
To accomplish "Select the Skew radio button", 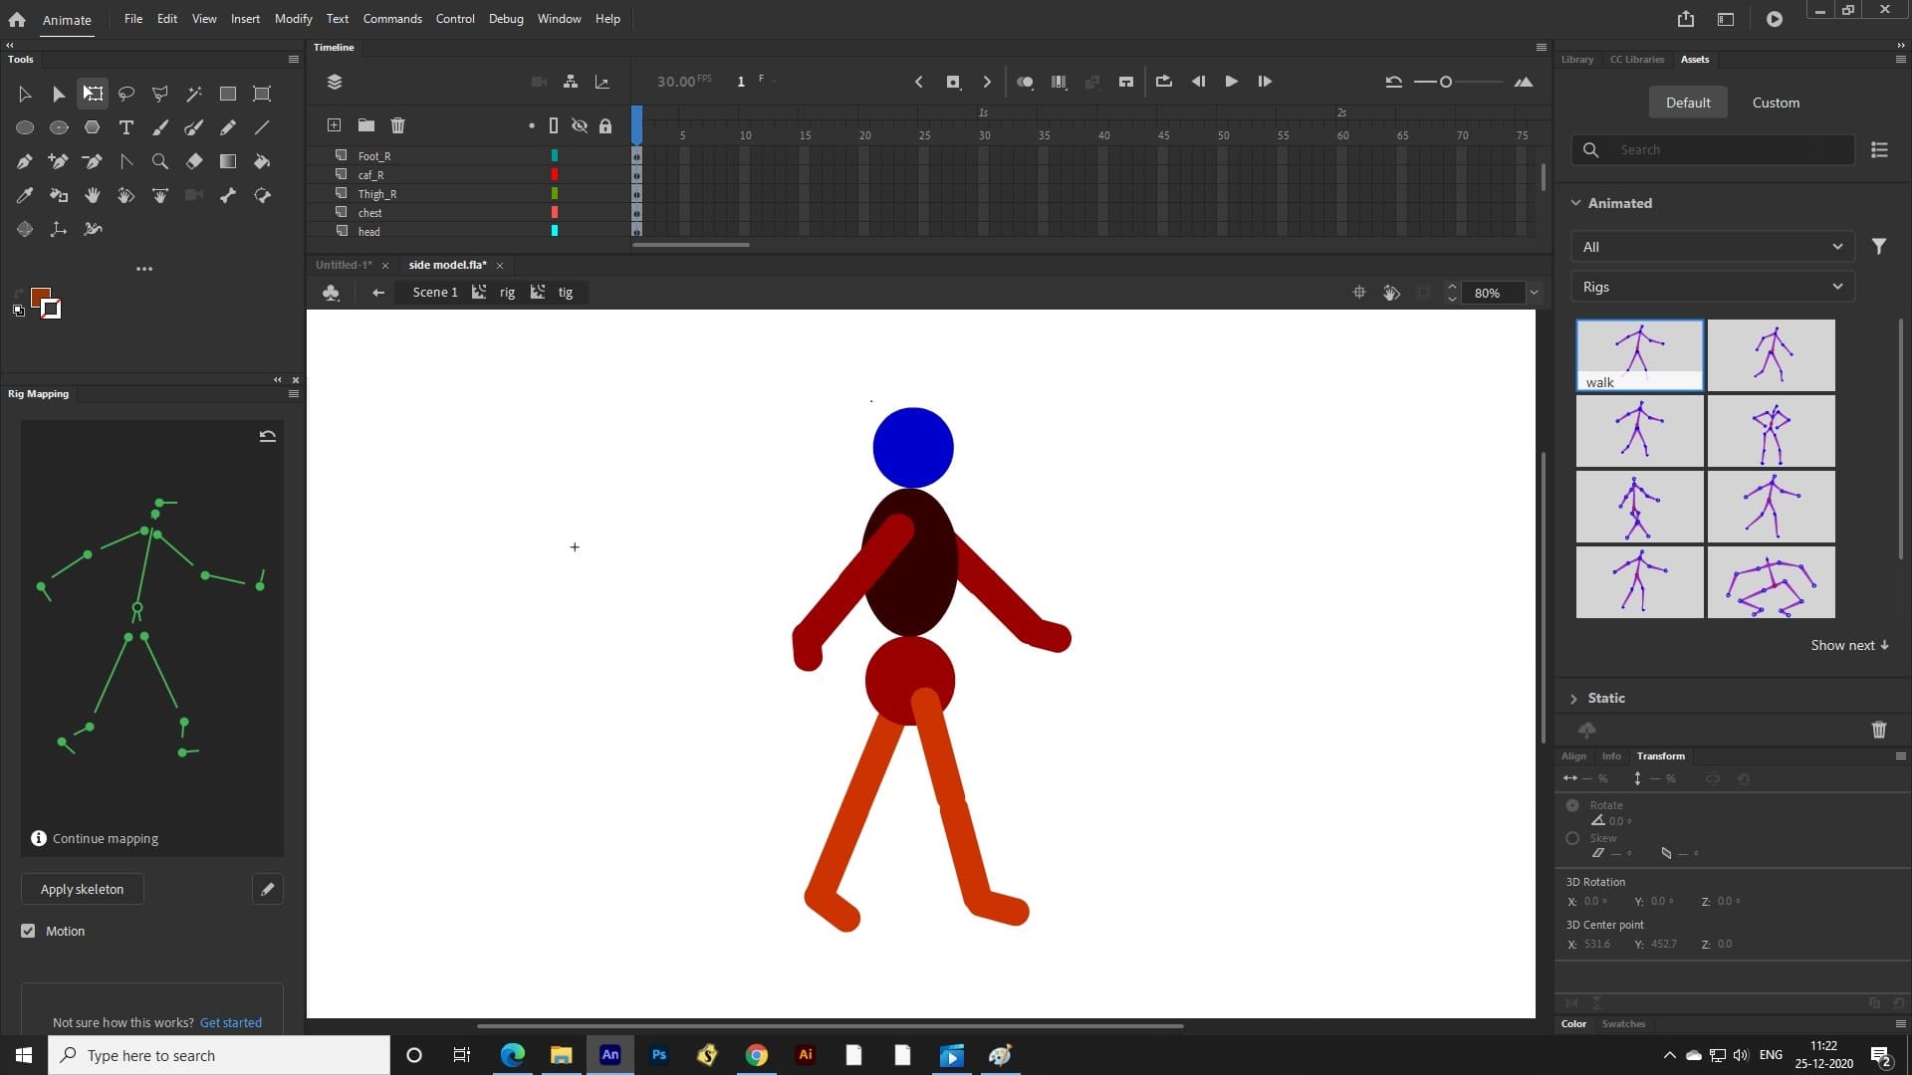I will coord(1572,838).
